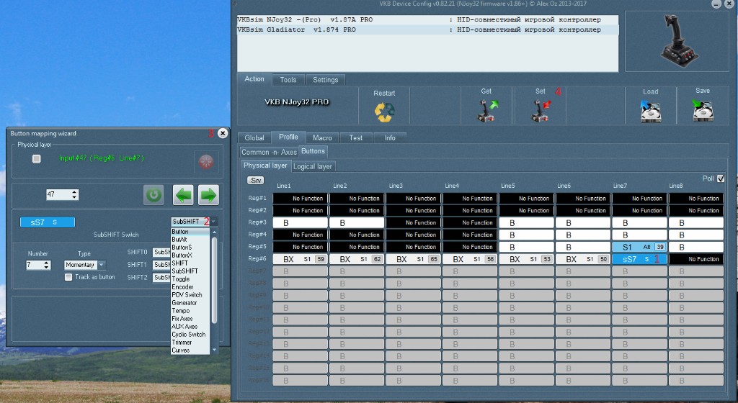Select ButtonS in function list
Screen dimensions: 738x403
(x=190, y=248)
